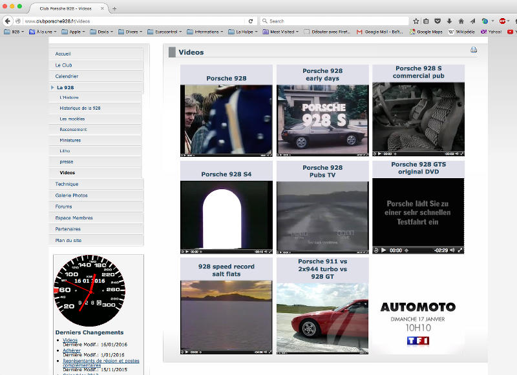Open the Calendrier menu item
The height and width of the screenshot is (375, 517).
click(x=67, y=76)
